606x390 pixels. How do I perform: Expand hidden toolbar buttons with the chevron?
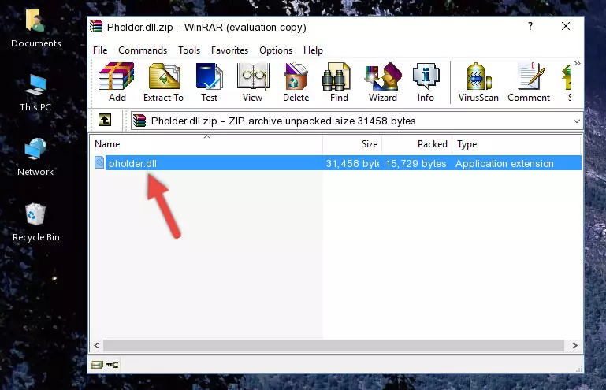(x=578, y=63)
